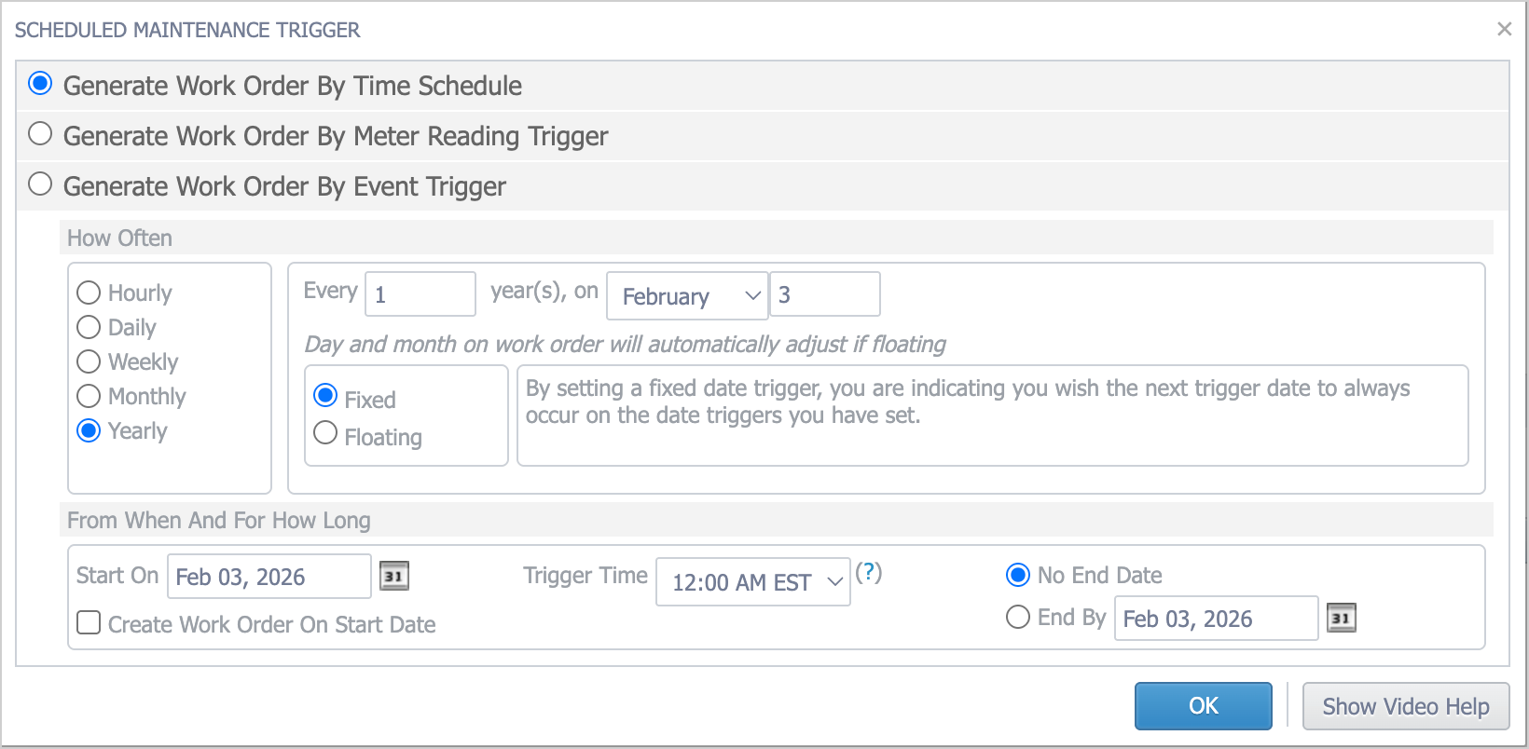Viewport: 1529px width, 749px height.
Task: Select Generate Work Order By Event Trigger
Action: (x=40, y=184)
